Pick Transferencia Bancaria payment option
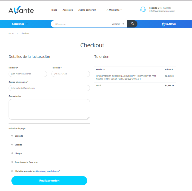The image size is (192, 191). [x=12, y=162]
